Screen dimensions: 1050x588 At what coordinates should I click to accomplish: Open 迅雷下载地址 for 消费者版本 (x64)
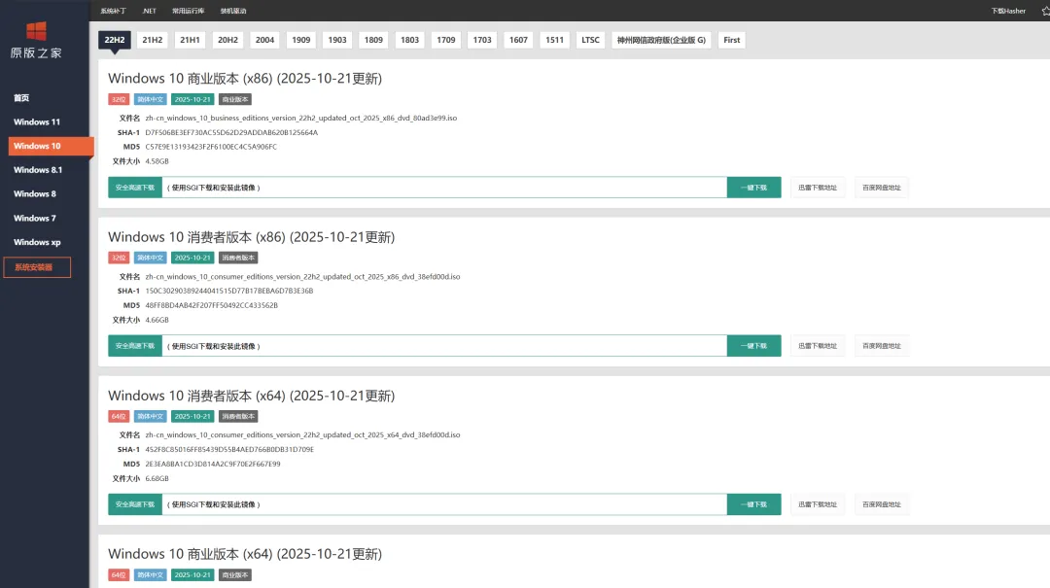(x=817, y=504)
